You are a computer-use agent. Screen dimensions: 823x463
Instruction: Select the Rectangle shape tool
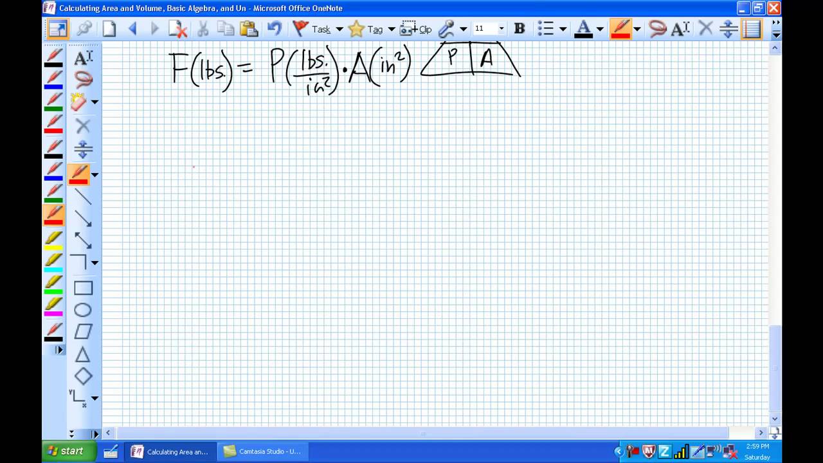point(83,288)
